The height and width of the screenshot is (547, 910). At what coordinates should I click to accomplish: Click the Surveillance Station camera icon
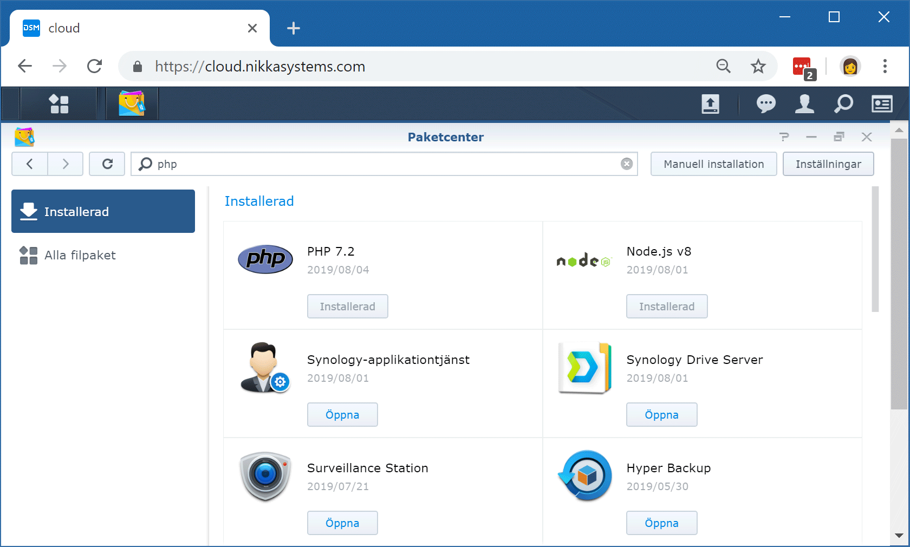pyautogui.click(x=265, y=476)
